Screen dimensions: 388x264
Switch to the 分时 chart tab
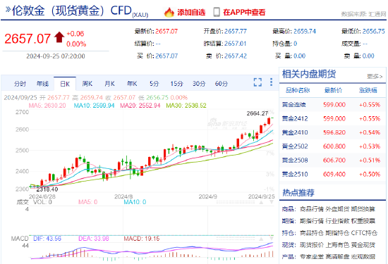(x=20, y=84)
